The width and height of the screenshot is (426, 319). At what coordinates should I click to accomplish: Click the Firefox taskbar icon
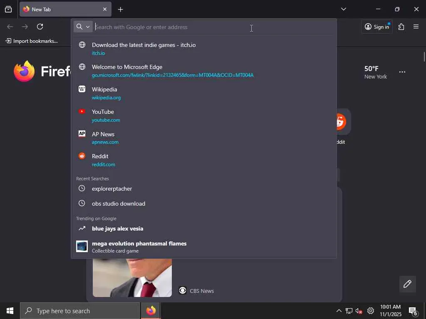click(151, 311)
